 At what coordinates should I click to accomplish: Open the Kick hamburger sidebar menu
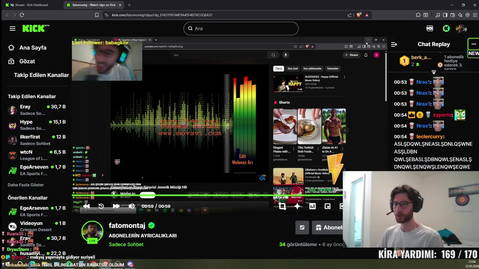click(x=12, y=28)
